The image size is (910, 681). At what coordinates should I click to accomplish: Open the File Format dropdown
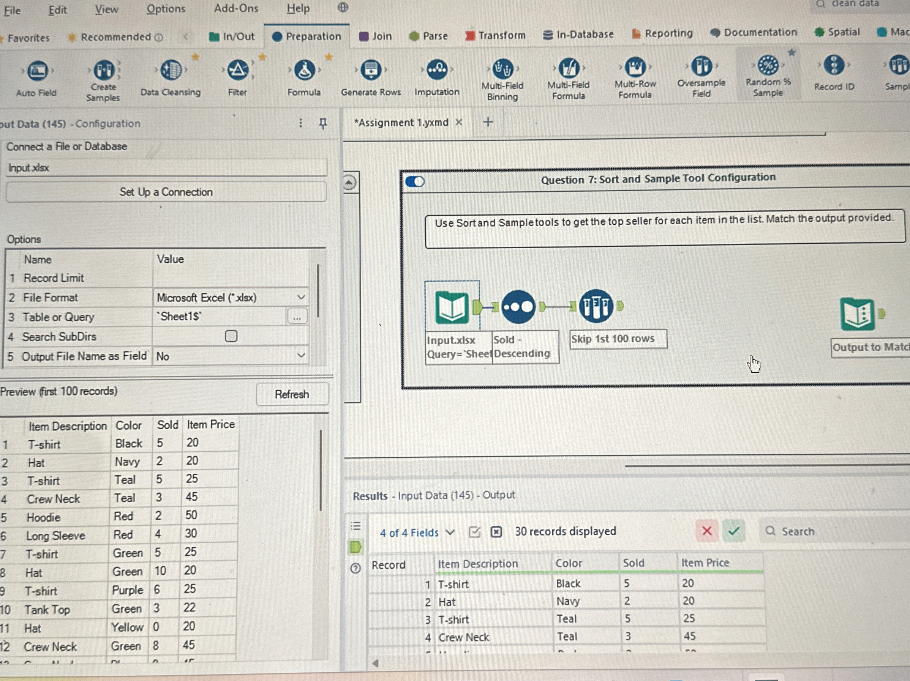(x=301, y=297)
